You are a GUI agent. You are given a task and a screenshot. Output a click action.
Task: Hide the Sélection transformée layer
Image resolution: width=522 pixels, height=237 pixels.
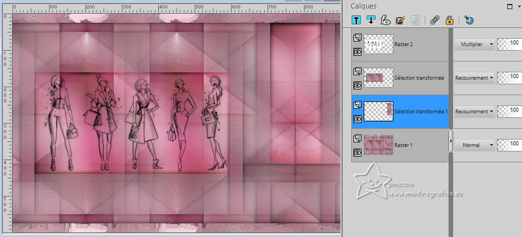(357, 85)
